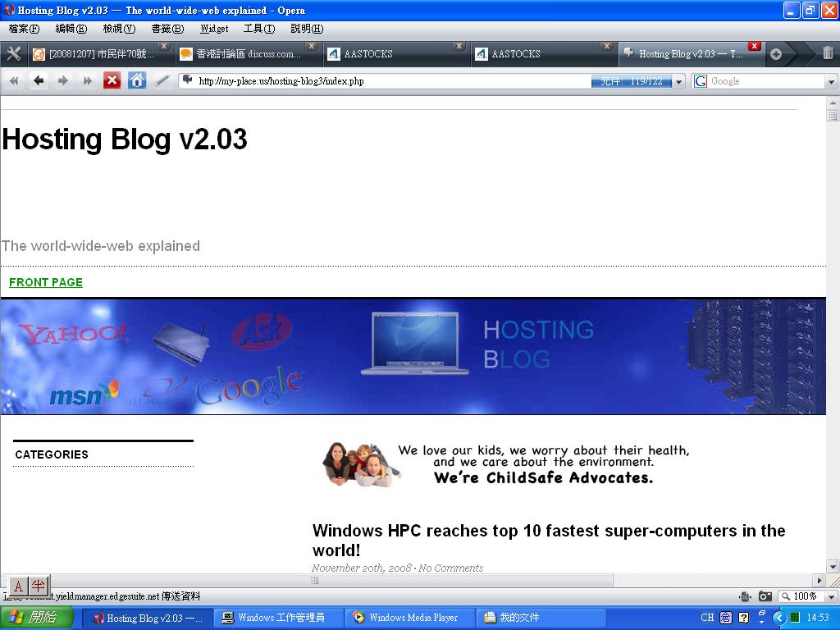Click the Wand pencil icon
Viewport: 840px width, 630px height.
pos(162,80)
